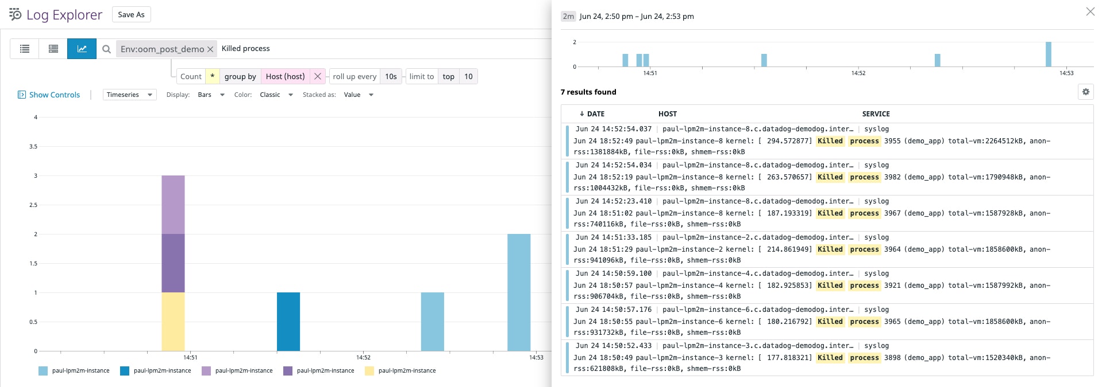Click the Save As button
1102x387 pixels.
click(x=131, y=14)
